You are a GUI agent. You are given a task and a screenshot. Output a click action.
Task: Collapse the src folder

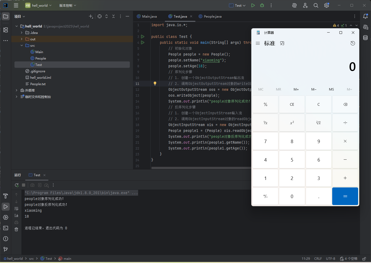22,45
